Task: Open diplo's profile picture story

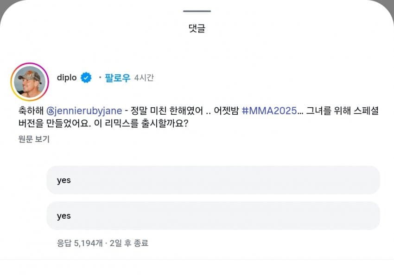Action: point(30,82)
